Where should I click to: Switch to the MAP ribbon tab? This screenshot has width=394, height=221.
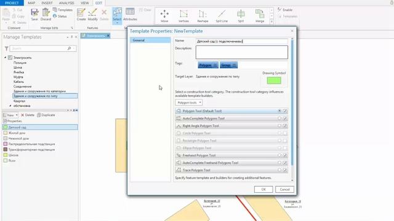coord(31,3)
